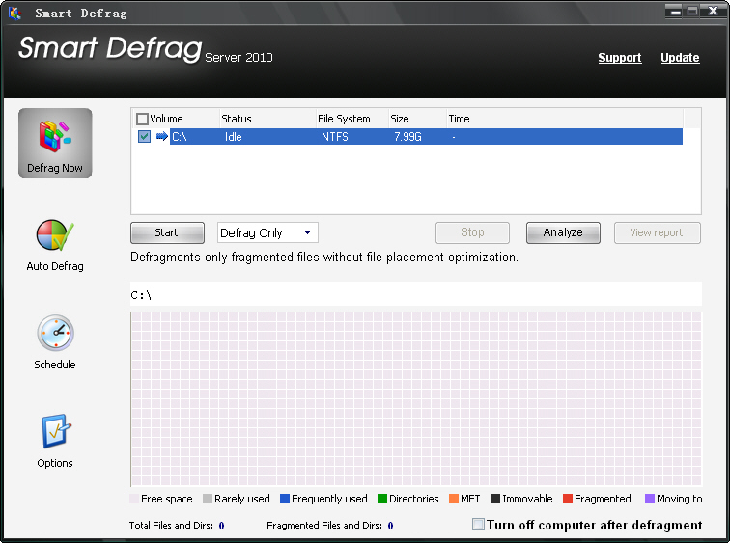Select the NTFS file system cell
Screen dimensions: 730x543
click(x=335, y=137)
